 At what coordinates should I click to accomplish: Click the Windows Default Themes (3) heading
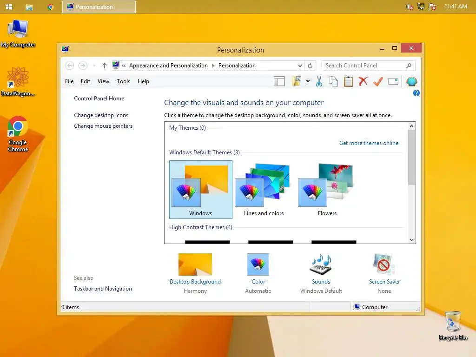pyautogui.click(x=205, y=152)
